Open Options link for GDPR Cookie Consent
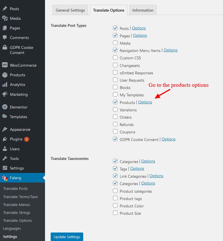 point(168,139)
